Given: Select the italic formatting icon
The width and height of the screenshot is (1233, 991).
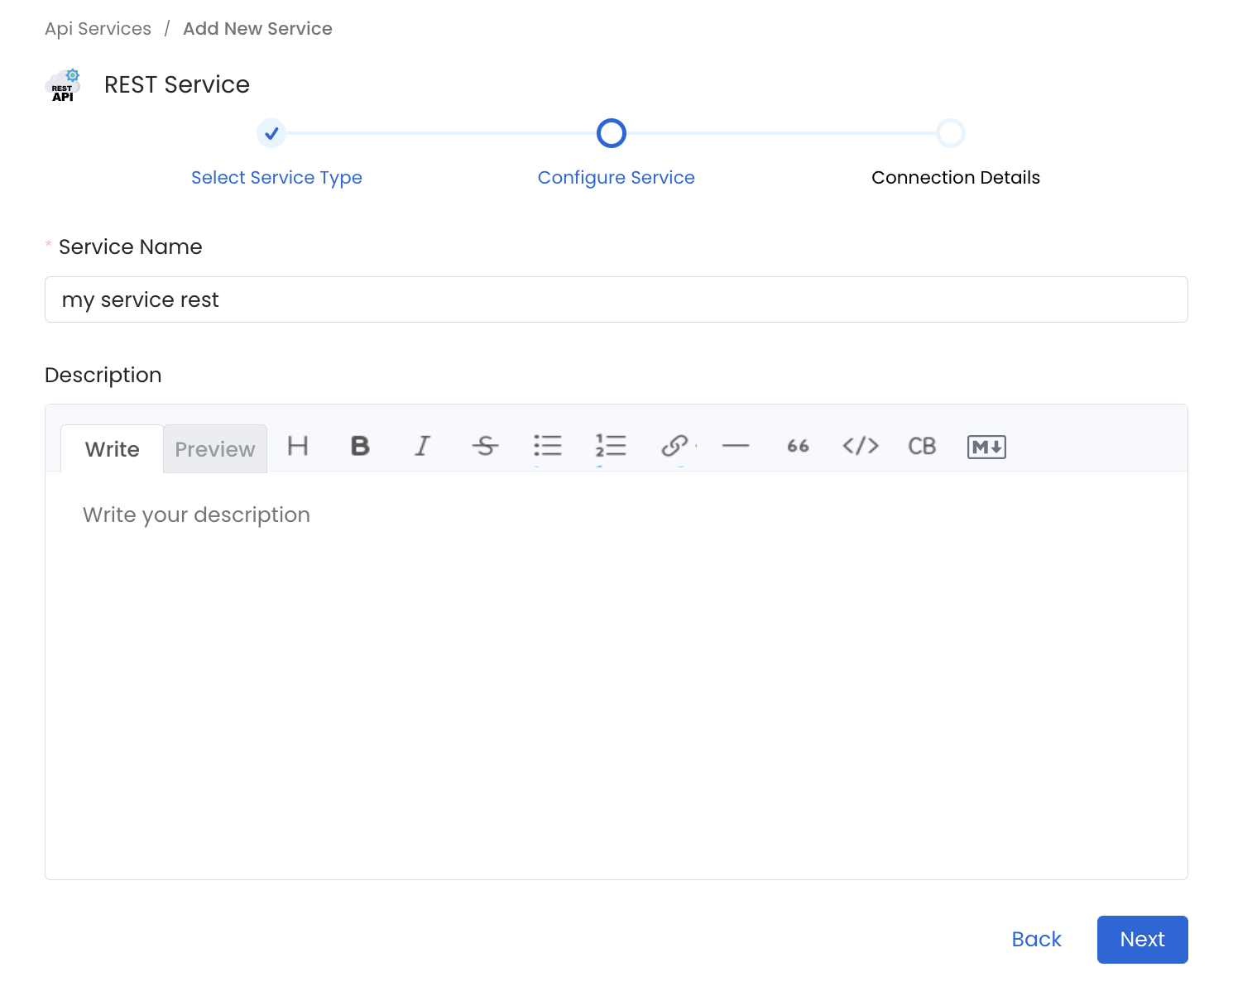Looking at the screenshot, I should pyautogui.click(x=422, y=447).
